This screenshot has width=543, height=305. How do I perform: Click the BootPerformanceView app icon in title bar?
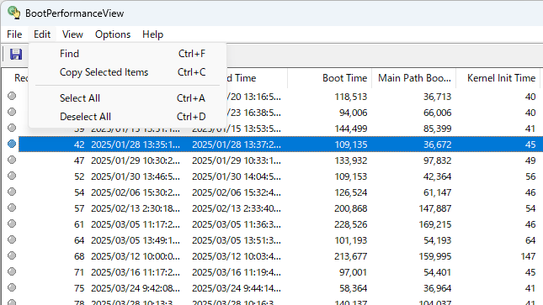tap(13, 13)
